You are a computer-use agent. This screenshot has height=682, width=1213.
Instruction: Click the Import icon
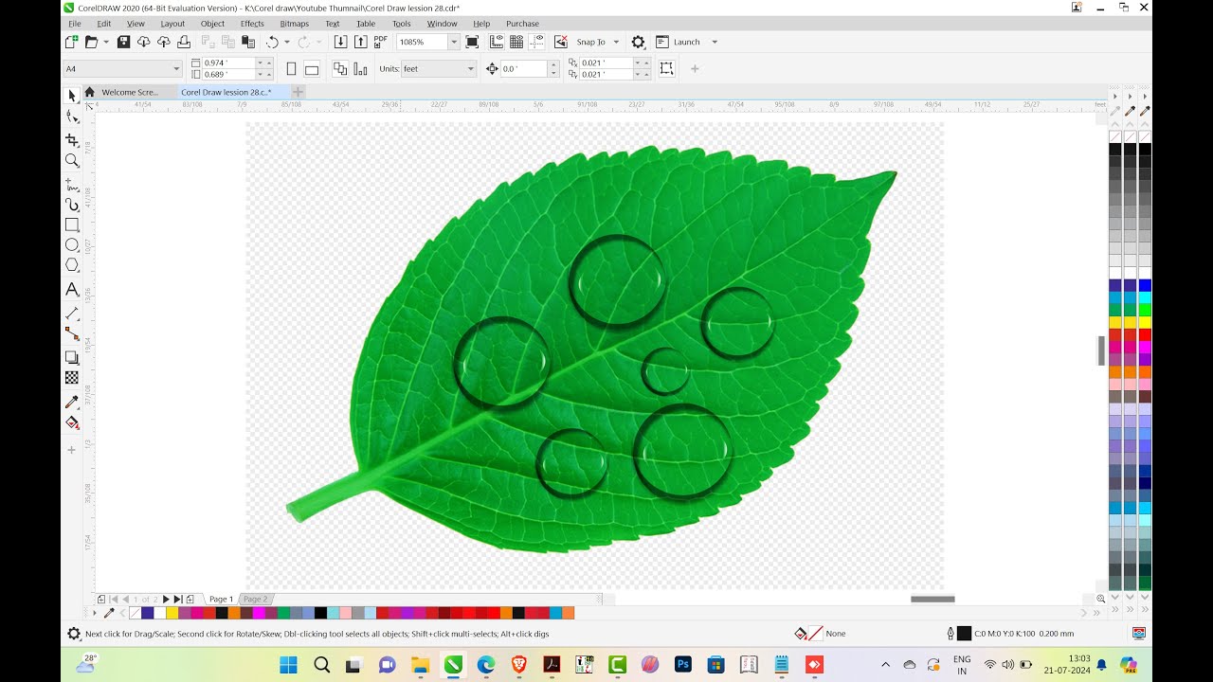pos(341,42)
